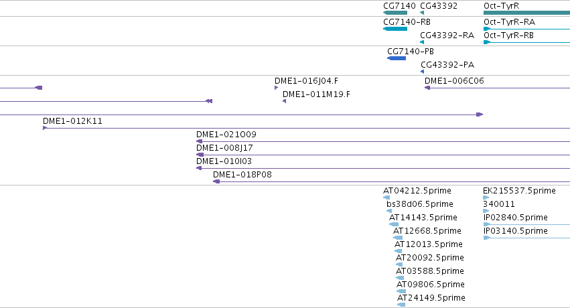Click the AT24149.5prime EST label
570x308 pixels.
click(431, 298)
